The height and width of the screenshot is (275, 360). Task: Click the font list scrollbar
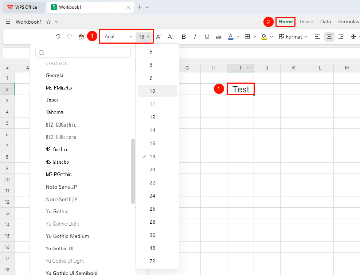click(x=133, y=171)
